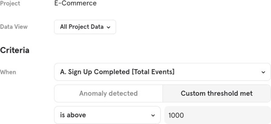Screen dimensions: 271x124
Task: Click the Project label
Action: tap(10, 4)
